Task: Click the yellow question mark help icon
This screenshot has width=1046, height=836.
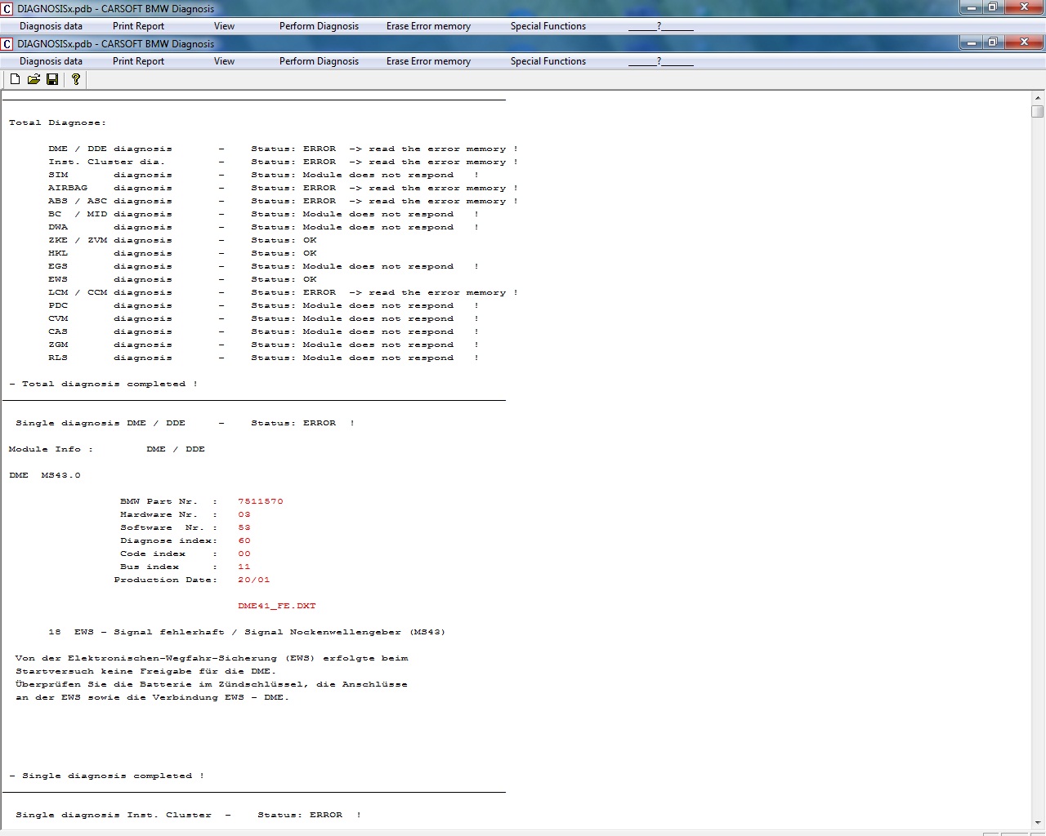Action: 76,79
